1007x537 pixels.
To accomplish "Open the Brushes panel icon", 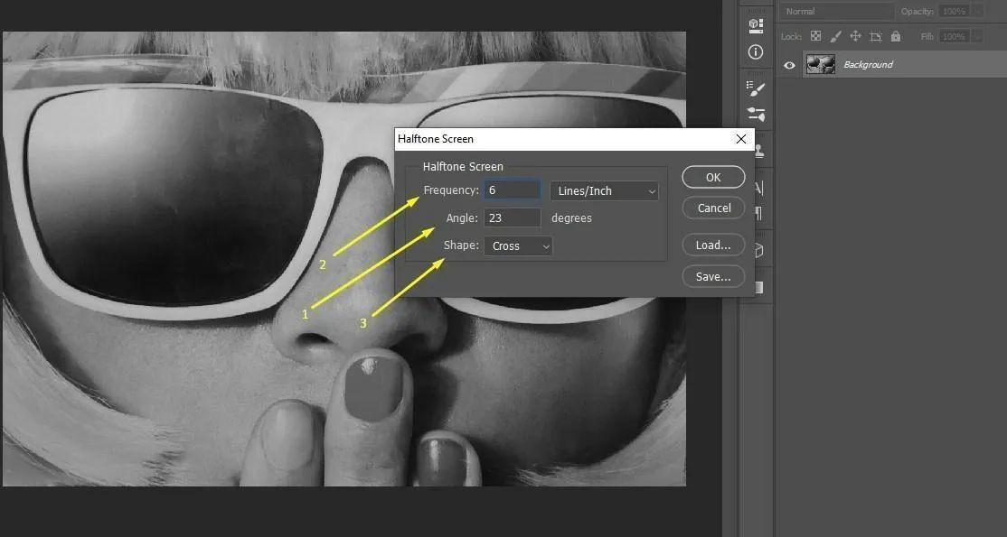I will point(757,88).
